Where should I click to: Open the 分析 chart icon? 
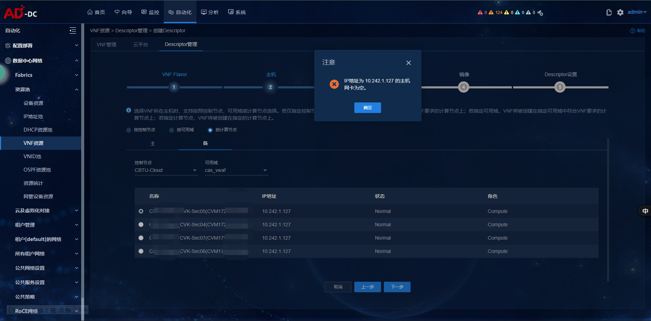[x=204, y=12]
